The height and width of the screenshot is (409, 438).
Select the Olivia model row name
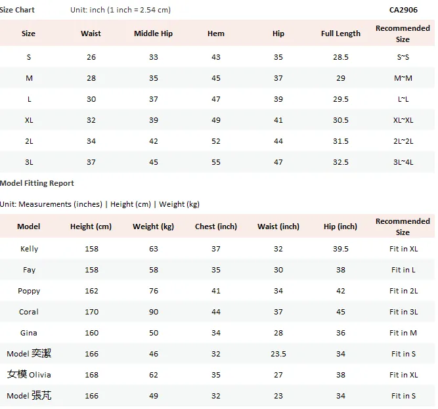(x=29, y=374)
